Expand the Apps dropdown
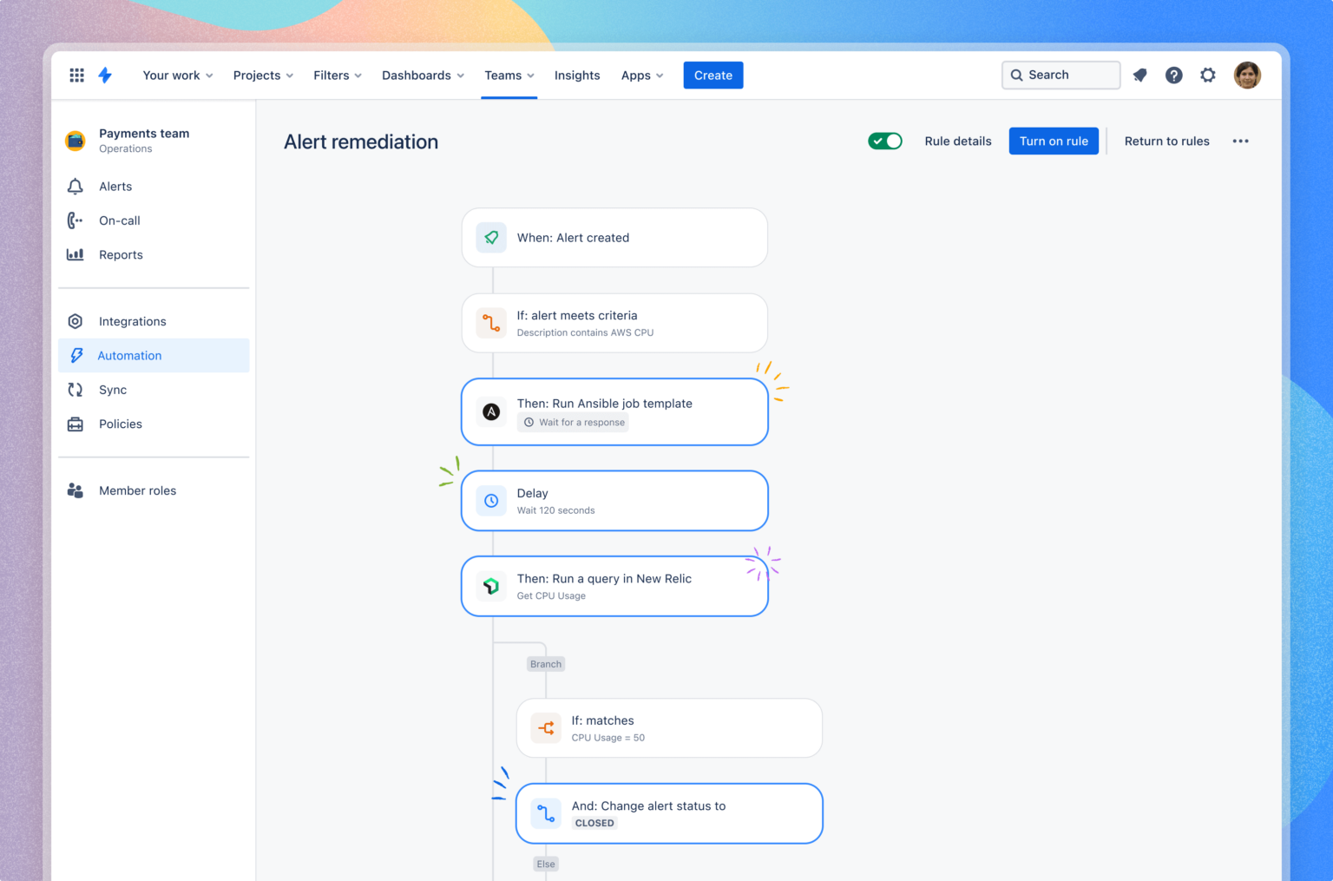This screenshot has width=1333, height=881. [x=641, y=75]
